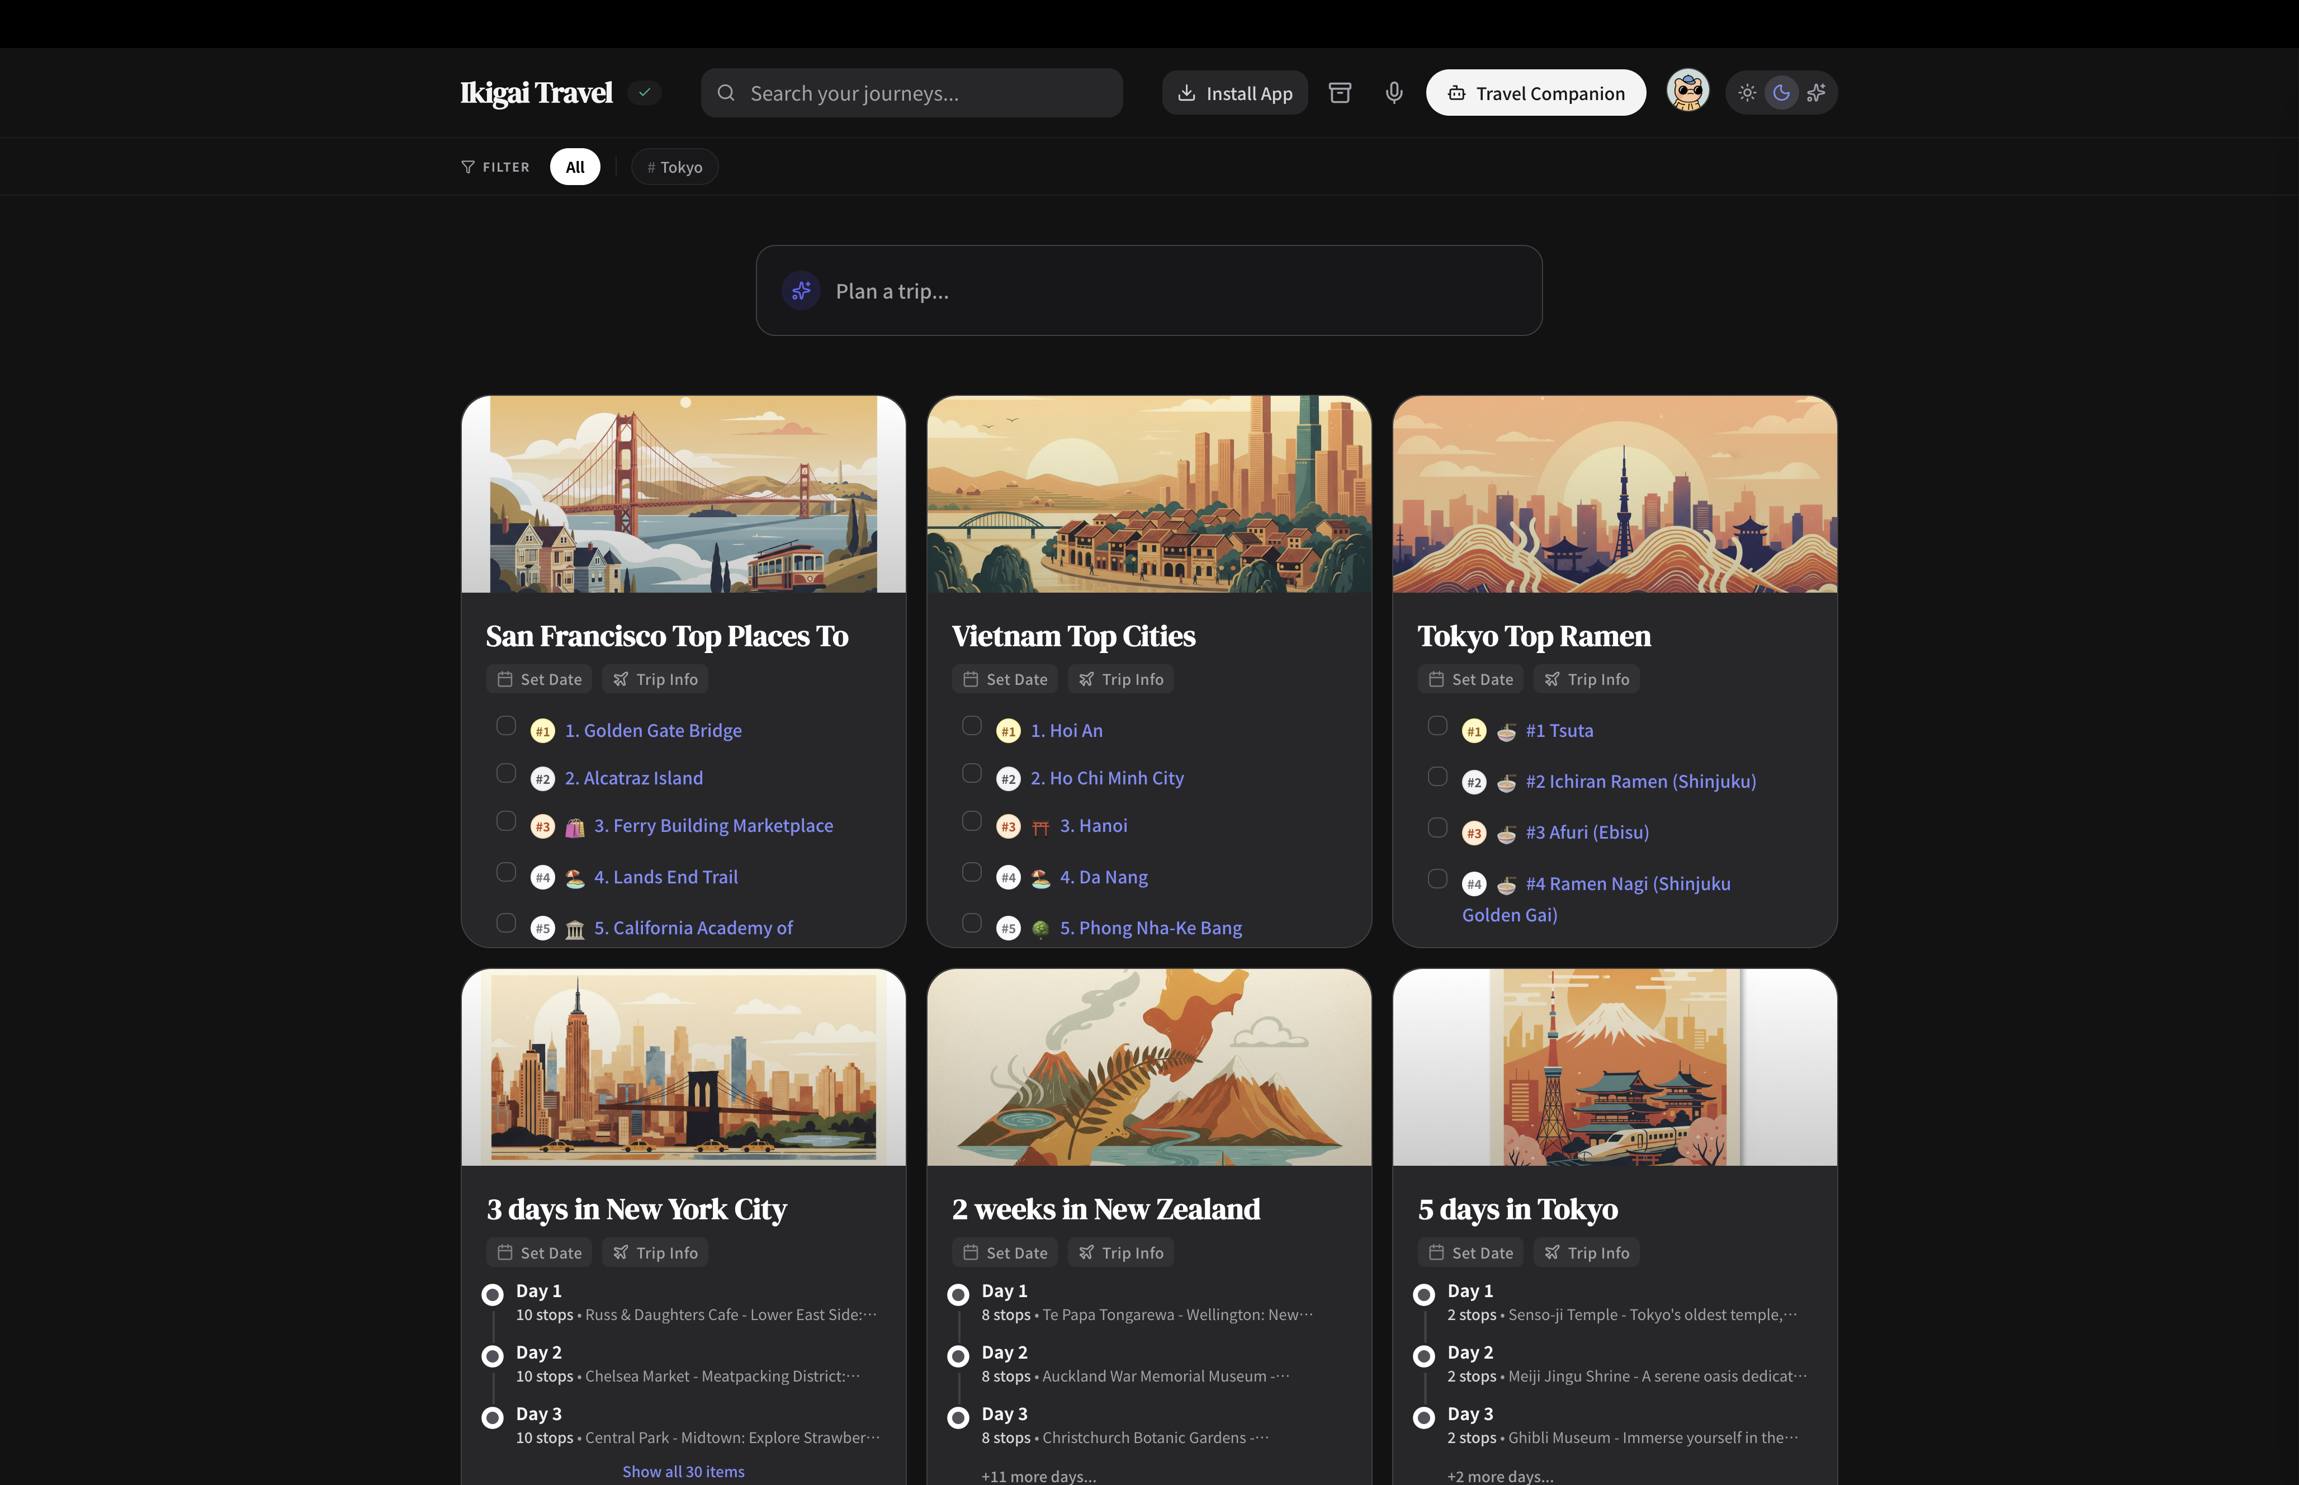Image resolution: width=2299 pixels, height=1485 pixels.
Task: Switch to light mode sun icon
Action: [x=1747, y=93]
